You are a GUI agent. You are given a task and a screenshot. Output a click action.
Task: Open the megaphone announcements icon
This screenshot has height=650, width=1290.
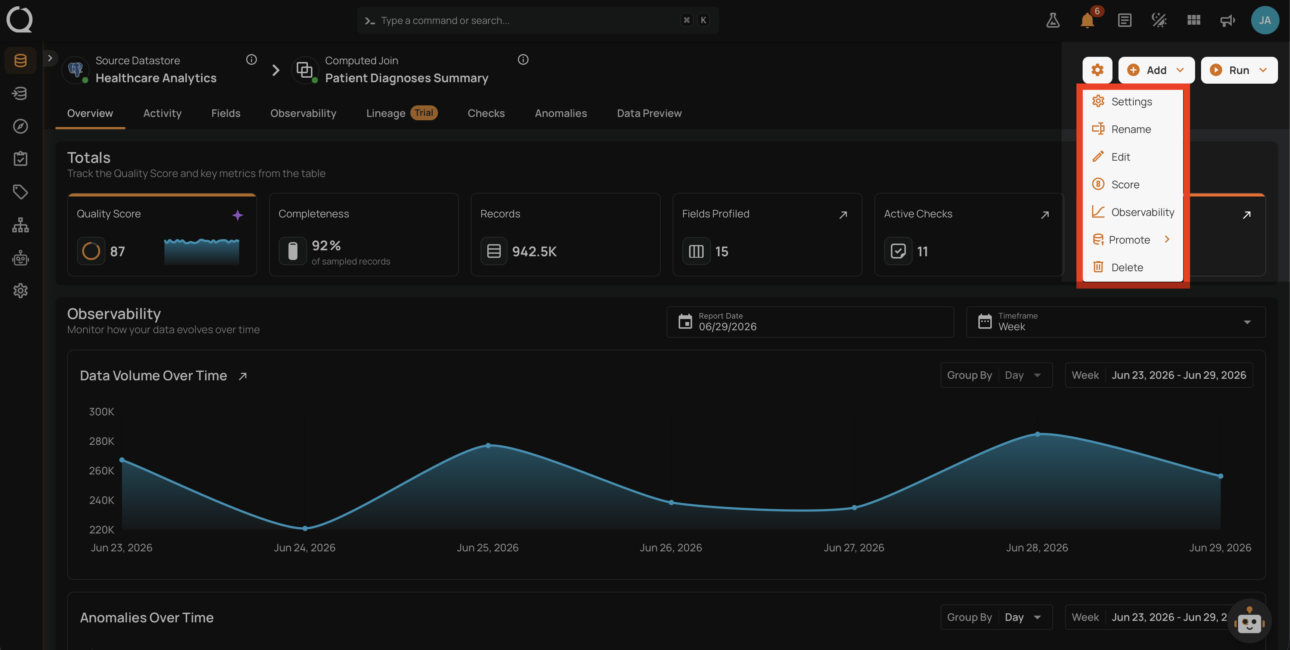point(1227,21)
